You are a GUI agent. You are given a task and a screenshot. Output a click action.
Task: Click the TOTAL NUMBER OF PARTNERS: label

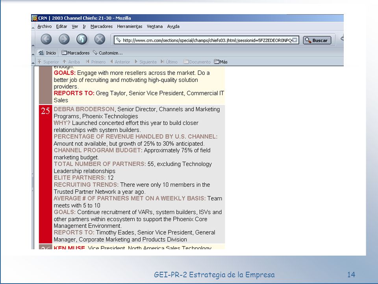(x=100, y=164)
